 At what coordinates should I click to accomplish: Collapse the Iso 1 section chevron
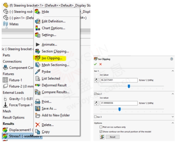(173, 71)
